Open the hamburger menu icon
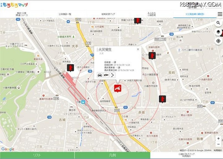Viewport: 223px width, 159px height. pos(220,14)
